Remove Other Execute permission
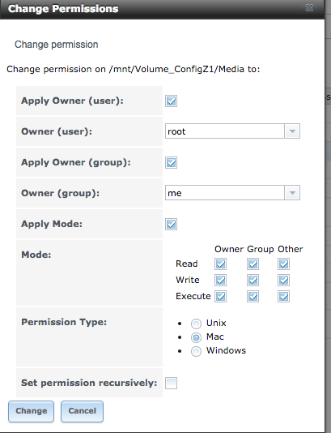The height and width of the screenshot is (433, 331). point(283,297)
